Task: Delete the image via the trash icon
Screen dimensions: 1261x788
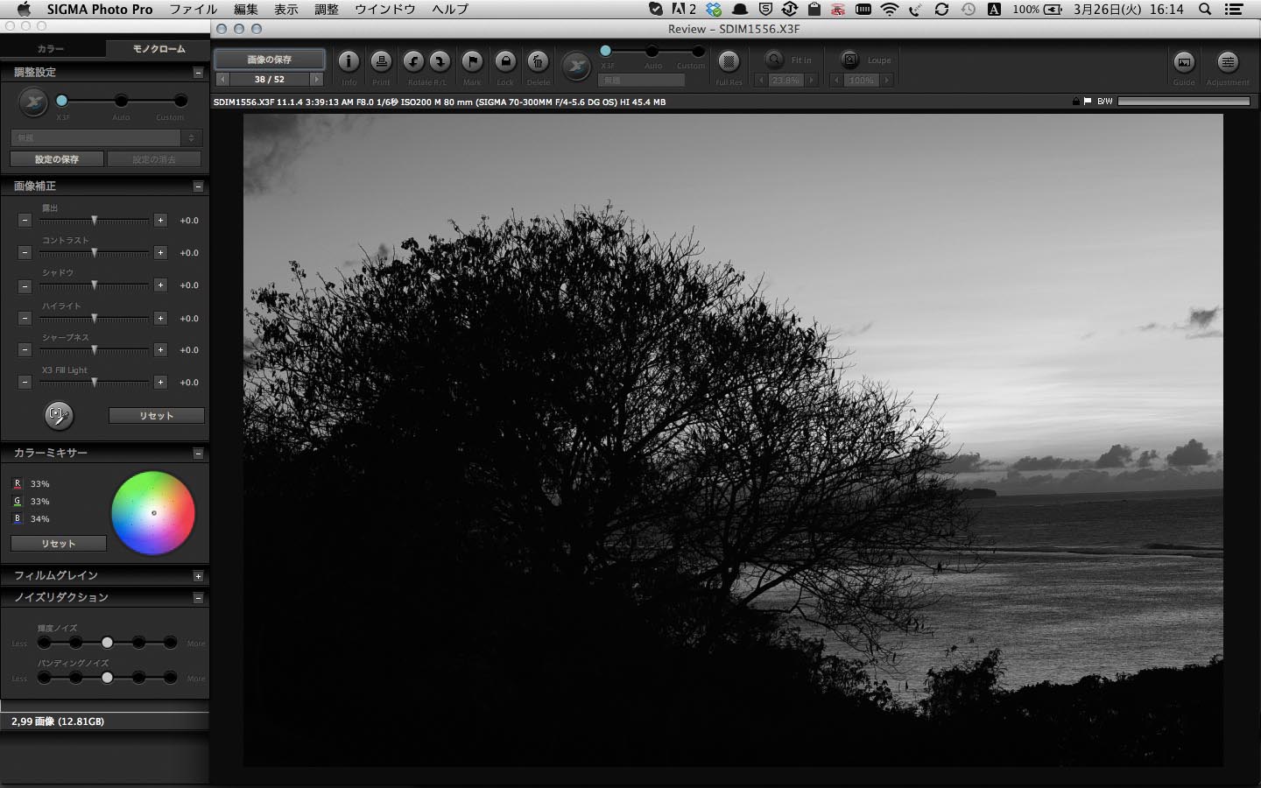Action: tap(539, 62)
